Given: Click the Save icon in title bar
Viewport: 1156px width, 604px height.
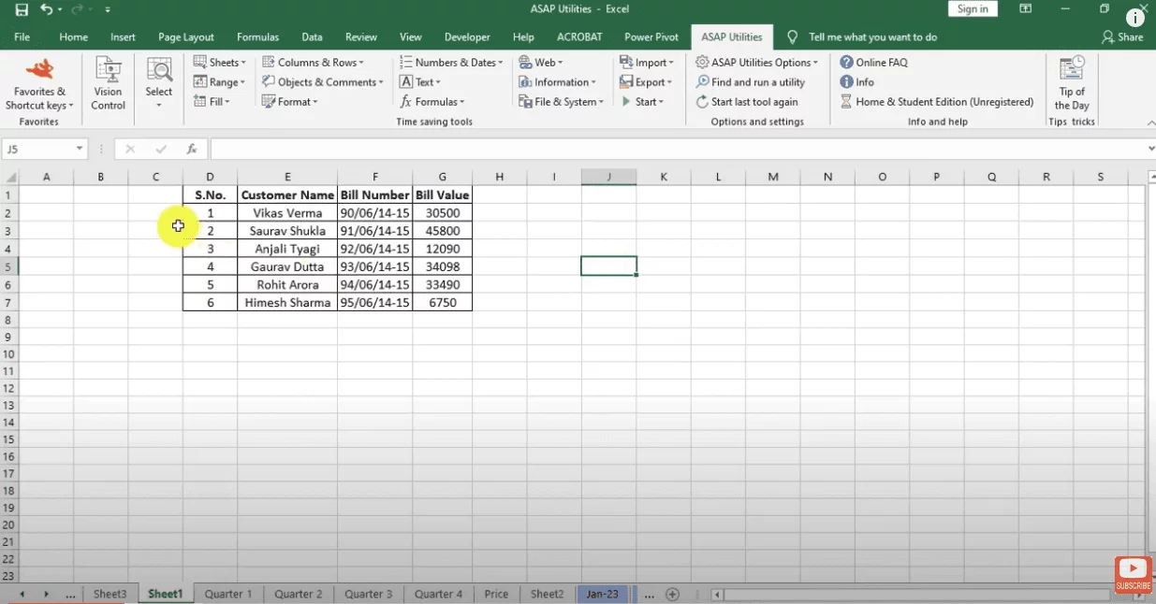Looking at the screenshot, I should [22, 9].
